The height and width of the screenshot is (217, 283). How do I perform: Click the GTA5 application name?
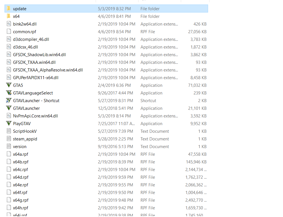[x=18, y=85]
